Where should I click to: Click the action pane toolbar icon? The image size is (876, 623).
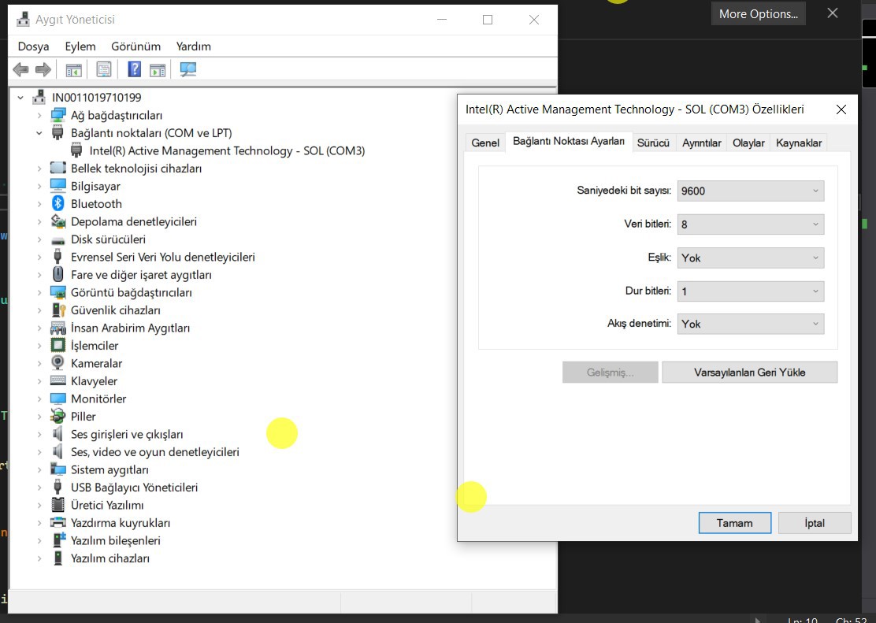(158, 70)
